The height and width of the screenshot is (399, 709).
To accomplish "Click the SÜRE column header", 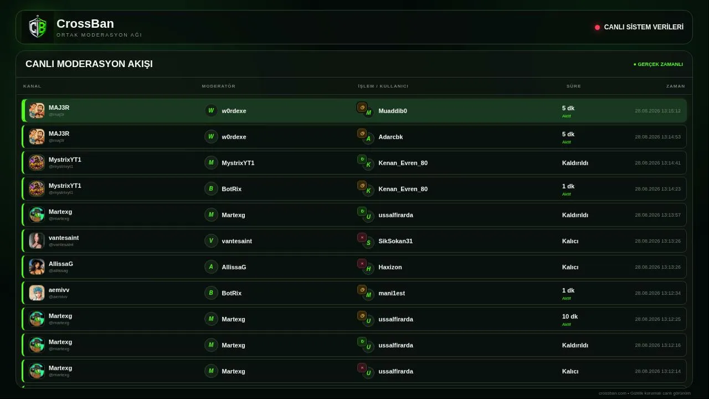I will point(573,86).
